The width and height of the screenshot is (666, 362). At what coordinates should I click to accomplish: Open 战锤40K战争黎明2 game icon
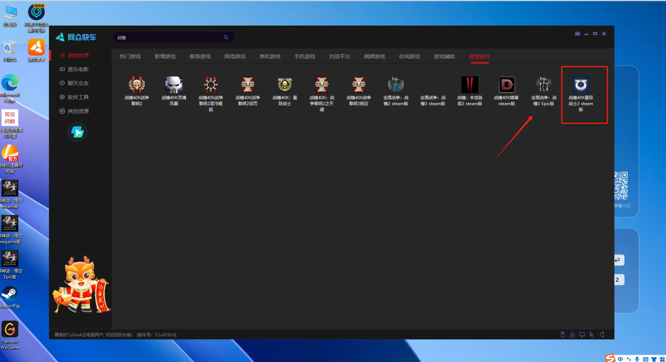[137, 85]
